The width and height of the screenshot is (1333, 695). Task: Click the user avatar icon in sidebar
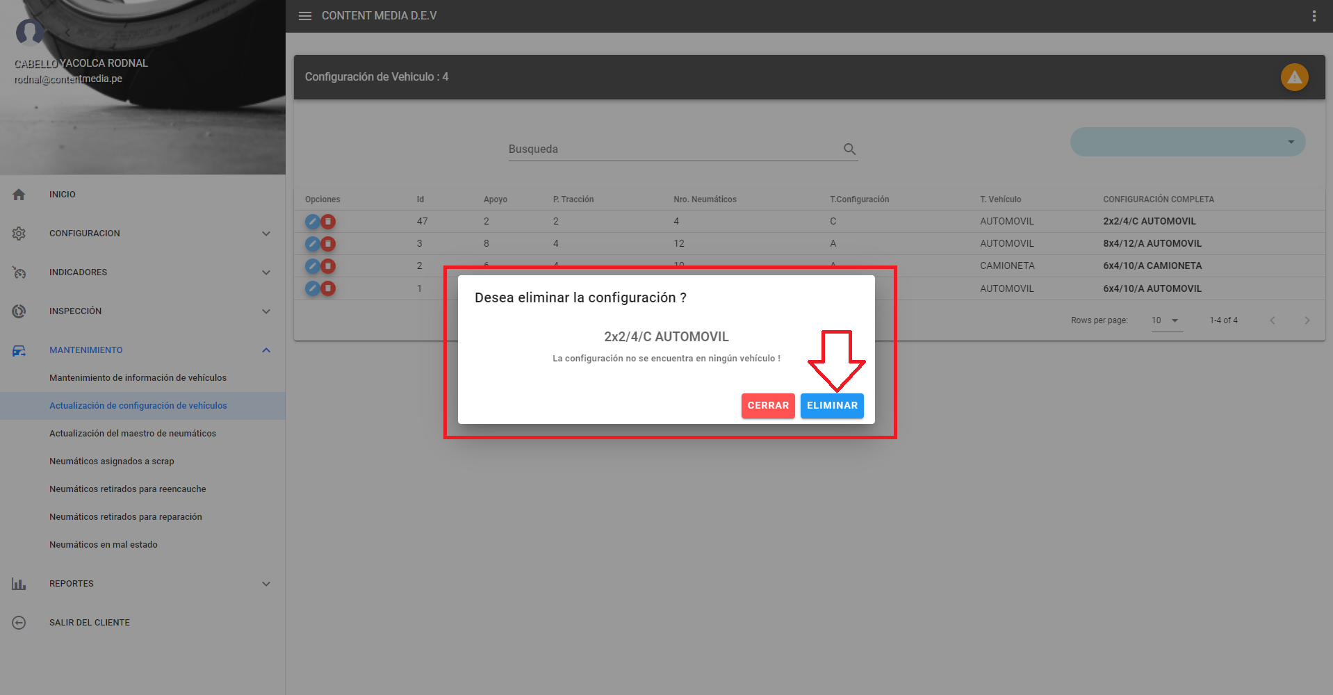point(30,31)
